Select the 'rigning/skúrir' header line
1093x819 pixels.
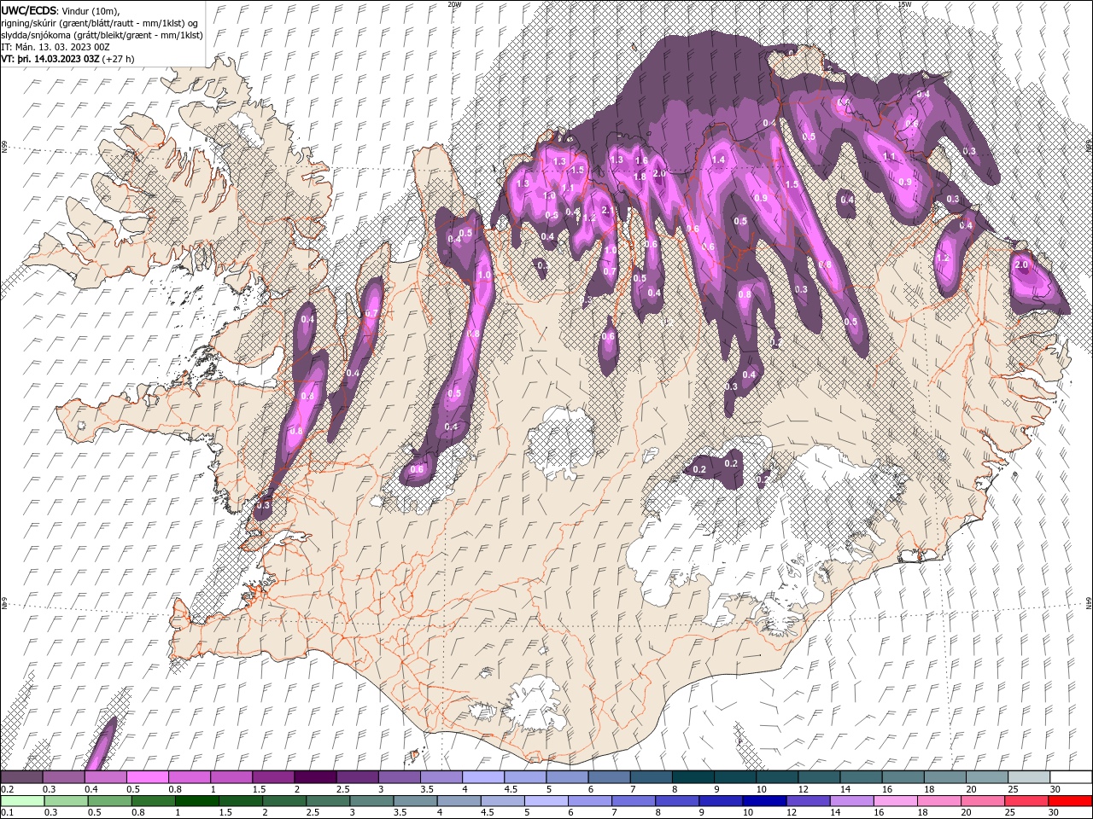[x=100, y=23]
